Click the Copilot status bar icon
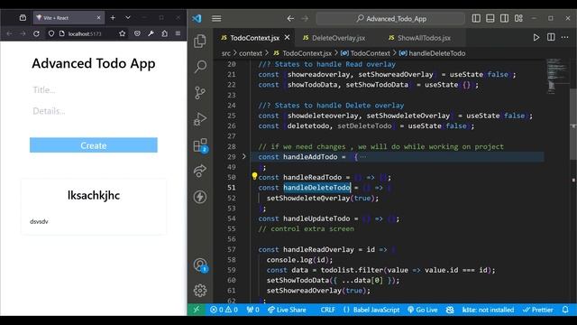This screenshot has width=577, height=325. pyautogui.click(x=450, y=310)
